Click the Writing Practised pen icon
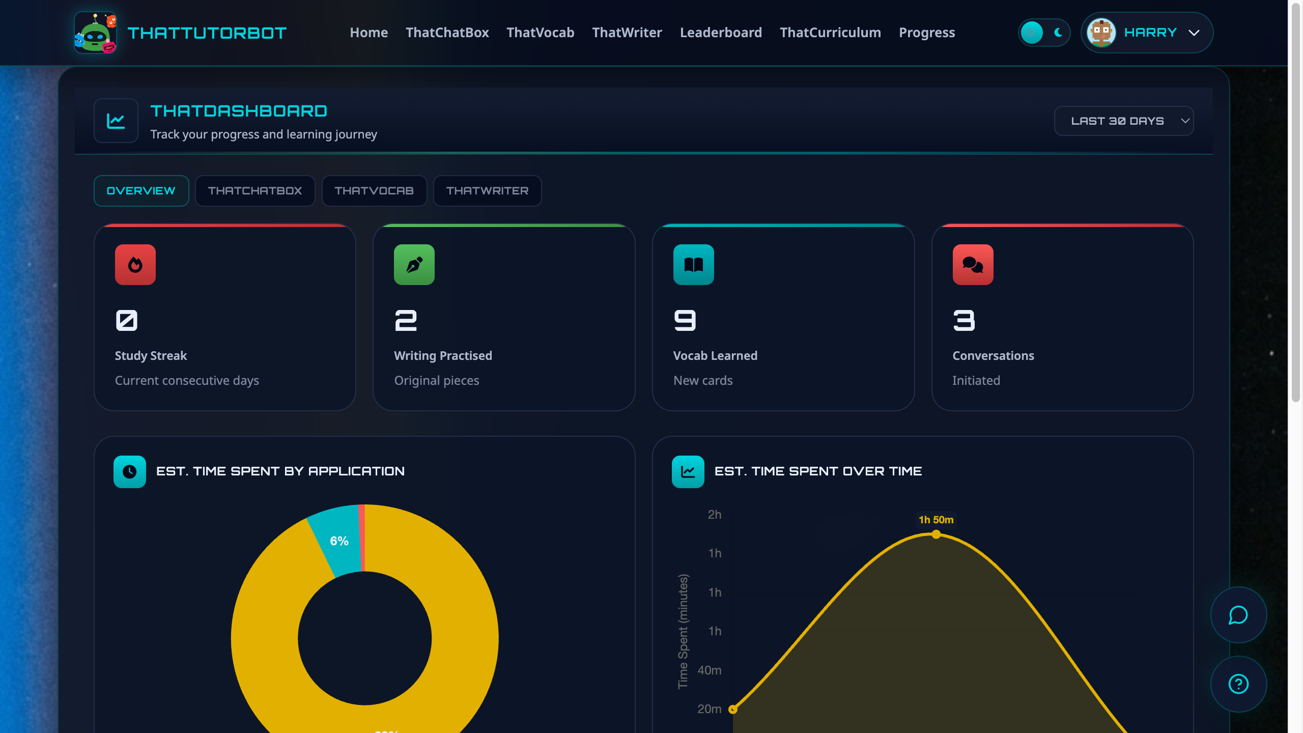Viewport: 1303px width, 733px height. [x=414, y=265]
